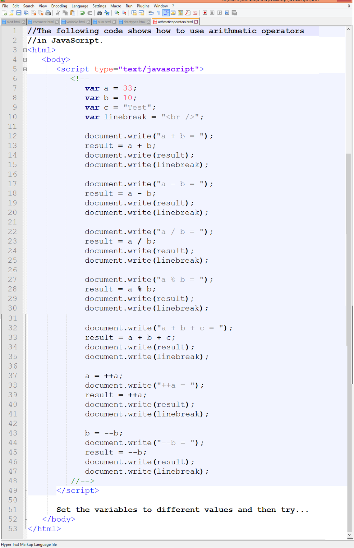Open the Macro menu
The image size is (354, 548).
[x=116, y=6]
